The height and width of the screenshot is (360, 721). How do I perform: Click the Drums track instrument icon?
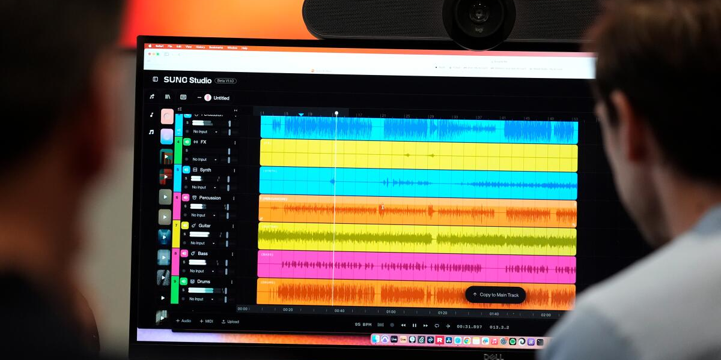tap(193, 281)
